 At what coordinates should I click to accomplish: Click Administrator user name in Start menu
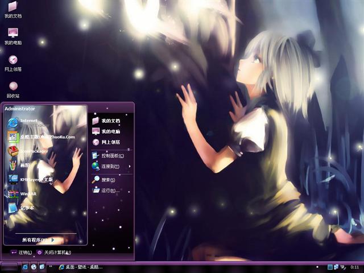click(20, 109)
